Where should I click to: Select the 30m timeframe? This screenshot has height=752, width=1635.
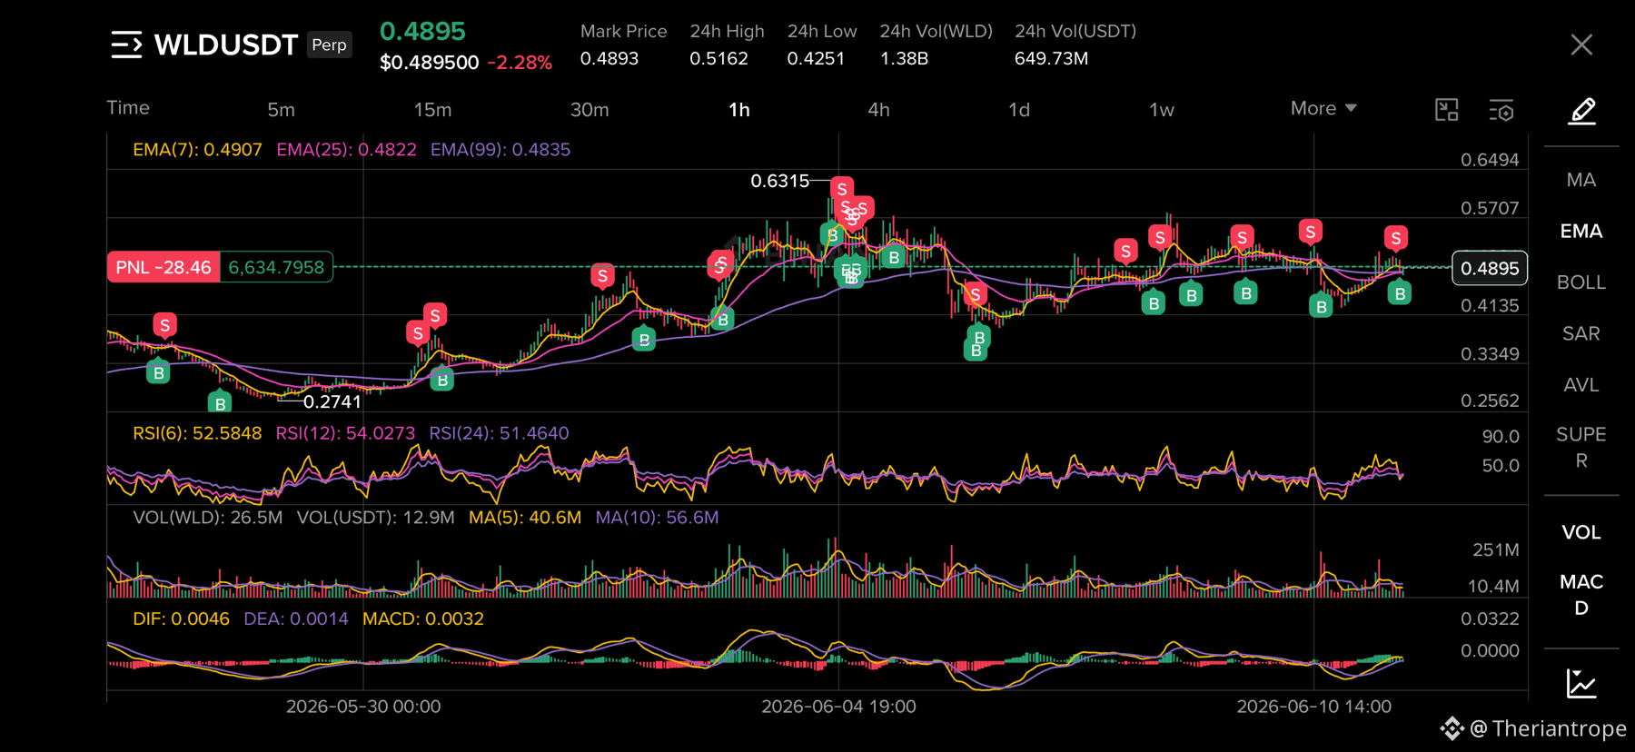click(590, 110)
